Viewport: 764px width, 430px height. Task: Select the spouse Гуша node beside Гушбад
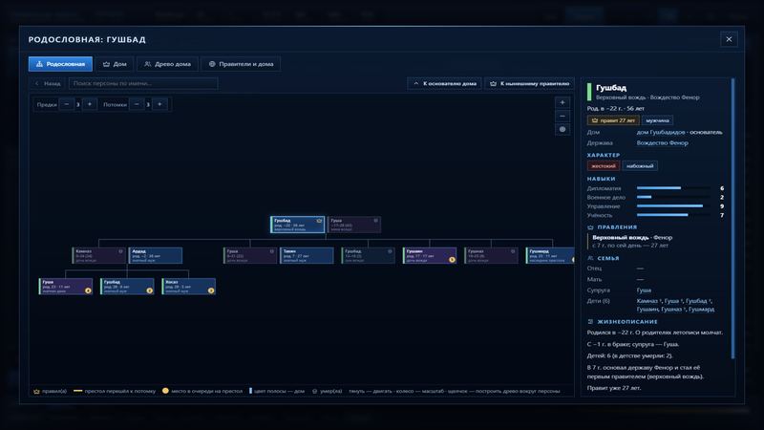[x=354, y=225]
